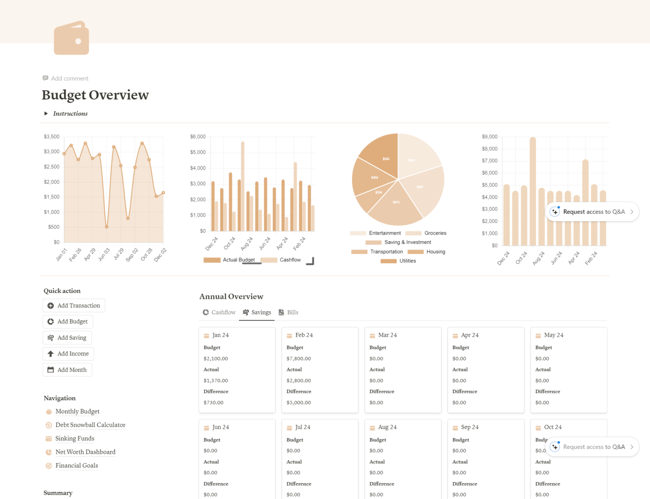
Task: Toggle the Transportation legend swatch
Action: pyautogui.click(x=359, y=252)
